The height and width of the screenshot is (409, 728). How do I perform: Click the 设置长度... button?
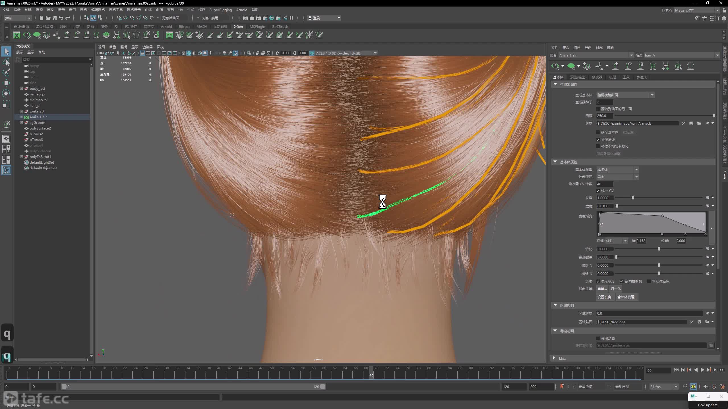click(605, 297)
